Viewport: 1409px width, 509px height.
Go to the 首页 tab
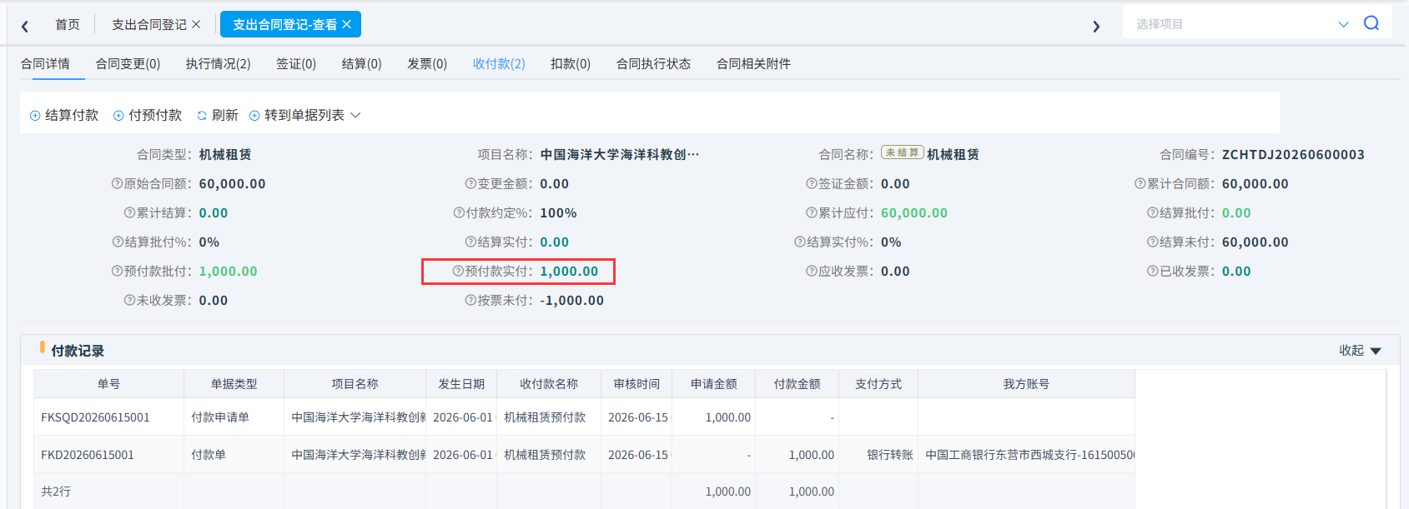68,25
